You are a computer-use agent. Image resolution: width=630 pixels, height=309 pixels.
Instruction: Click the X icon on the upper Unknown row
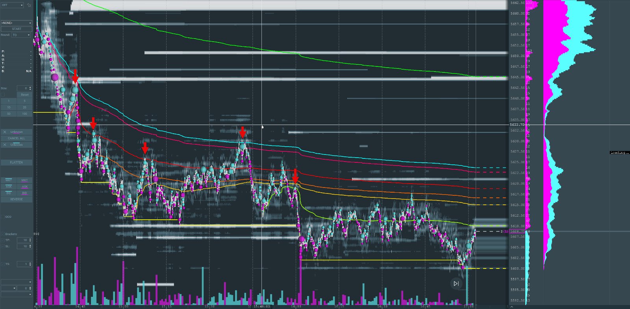click(5, 132)
